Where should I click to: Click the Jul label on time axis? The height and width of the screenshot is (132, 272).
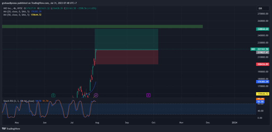point(72,123)
